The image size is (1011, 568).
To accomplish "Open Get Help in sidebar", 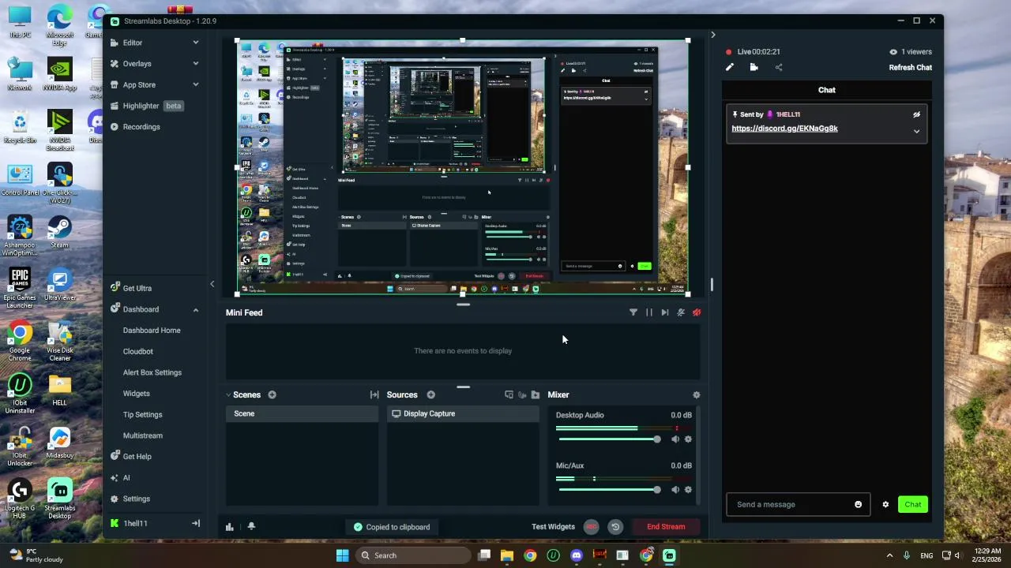I will pos(137,457).
